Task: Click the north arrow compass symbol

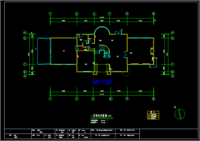Action: point(179,114)
